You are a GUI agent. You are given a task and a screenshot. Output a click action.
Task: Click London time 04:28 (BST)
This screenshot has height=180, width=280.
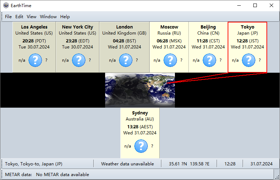[x=124, y=41]
